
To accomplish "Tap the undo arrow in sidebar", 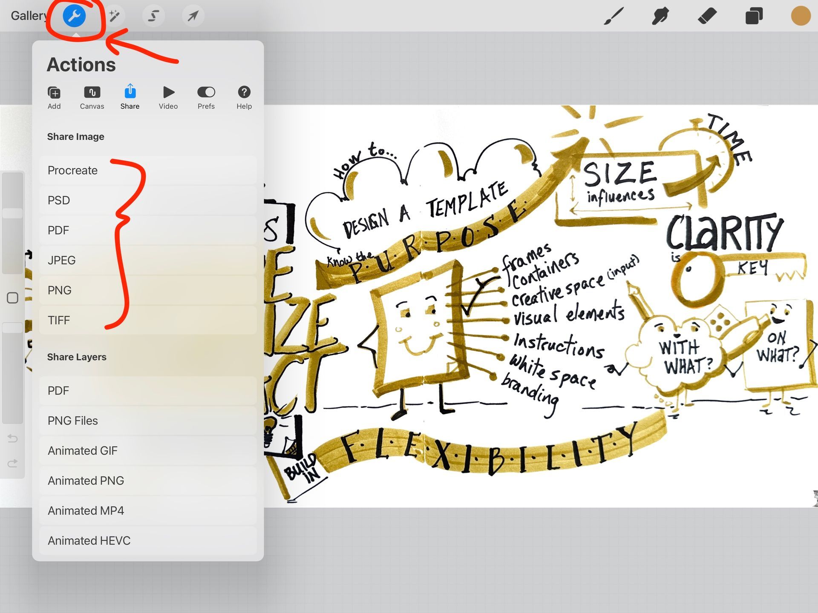I will [13, 438].
